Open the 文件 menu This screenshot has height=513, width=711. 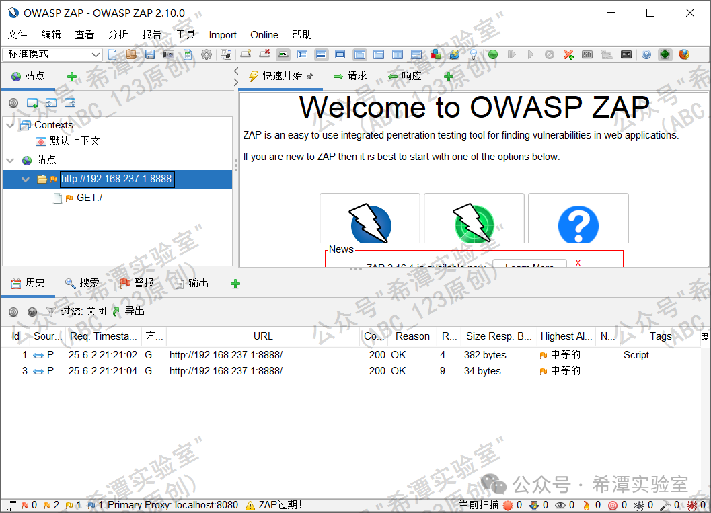click(17, 34)
